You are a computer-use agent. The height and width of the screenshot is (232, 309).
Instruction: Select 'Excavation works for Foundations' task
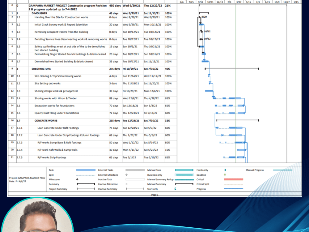point(55,106)
